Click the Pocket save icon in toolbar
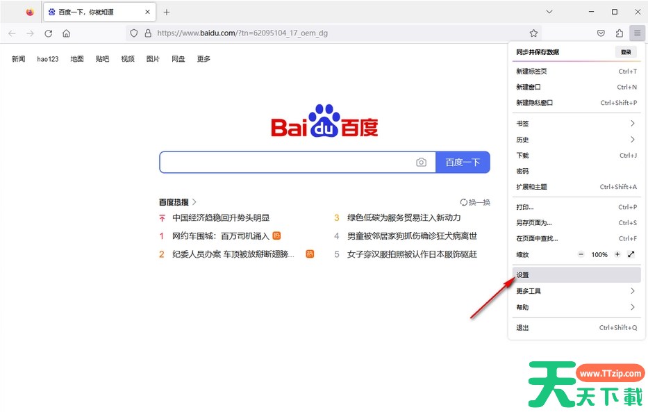The height and width of the screenshot is (412, 648). pos(601,33)
